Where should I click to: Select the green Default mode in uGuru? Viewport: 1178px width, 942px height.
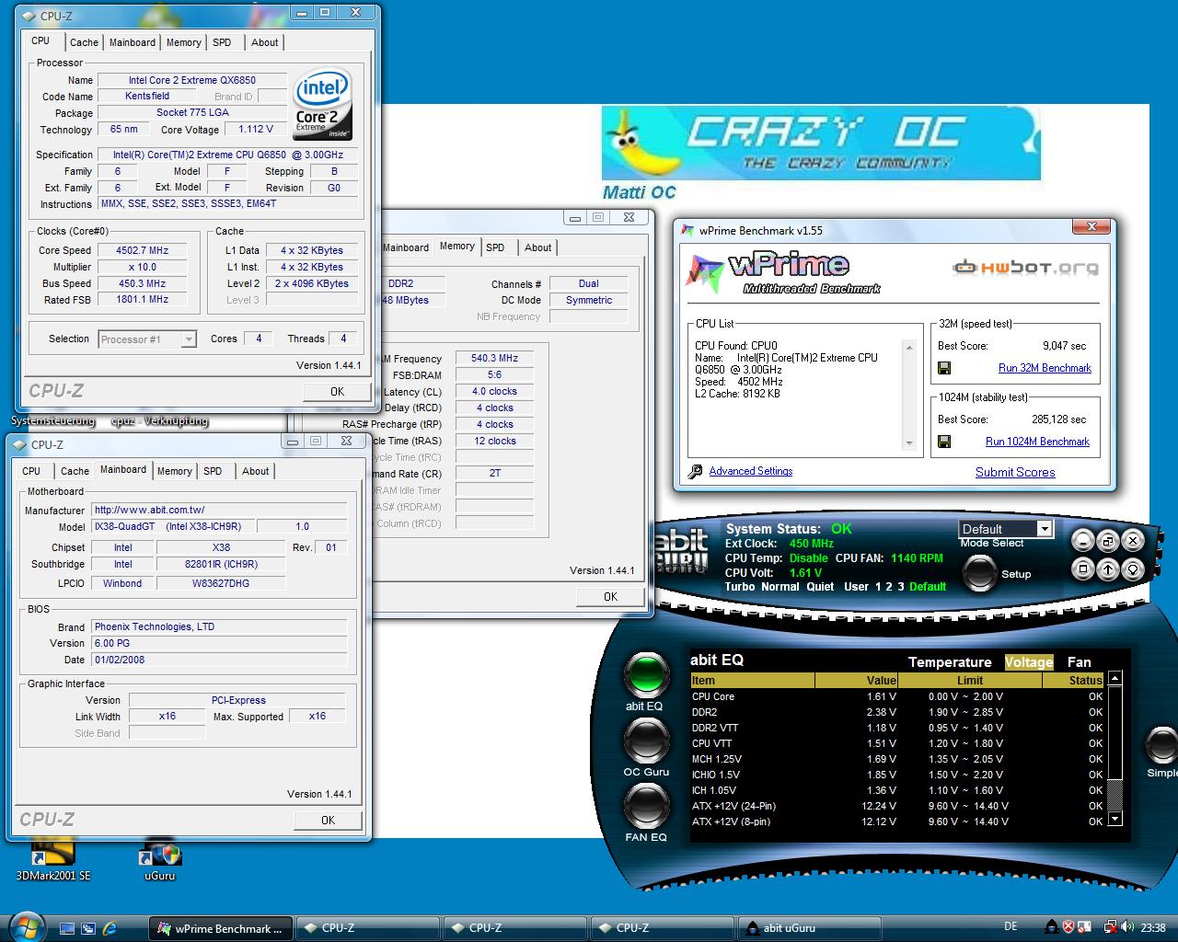coord(928,586)
